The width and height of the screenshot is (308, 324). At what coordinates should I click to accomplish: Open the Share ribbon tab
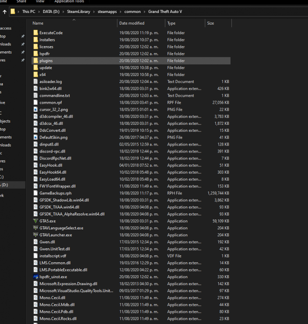pyautogui.click(x=21, y=1)
